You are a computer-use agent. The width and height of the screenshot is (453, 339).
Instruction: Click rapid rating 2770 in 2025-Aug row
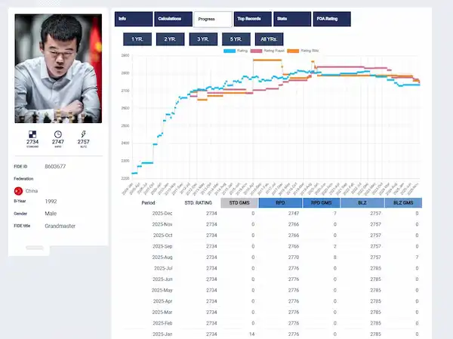(294, 257)
